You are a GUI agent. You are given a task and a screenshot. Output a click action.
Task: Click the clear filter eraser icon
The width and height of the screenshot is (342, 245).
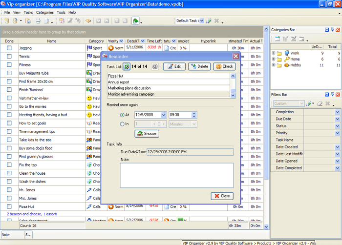click(320, 103)
